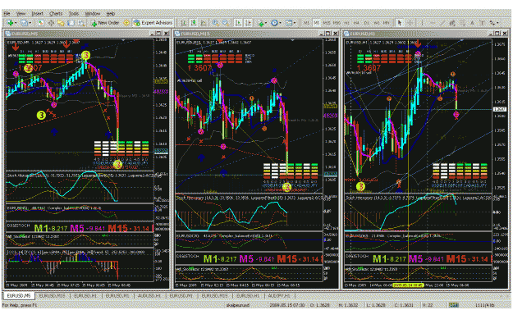513x310 pixels.
Task: Open the Help menu
Action: pyautogui.click(x=111, y=14)
